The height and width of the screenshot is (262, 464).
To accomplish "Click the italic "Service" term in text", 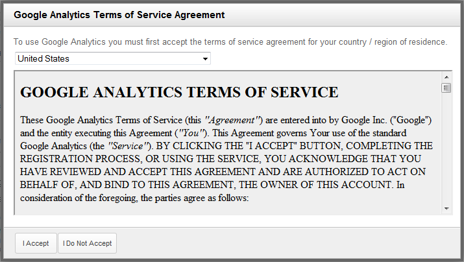I will point(128,146).
